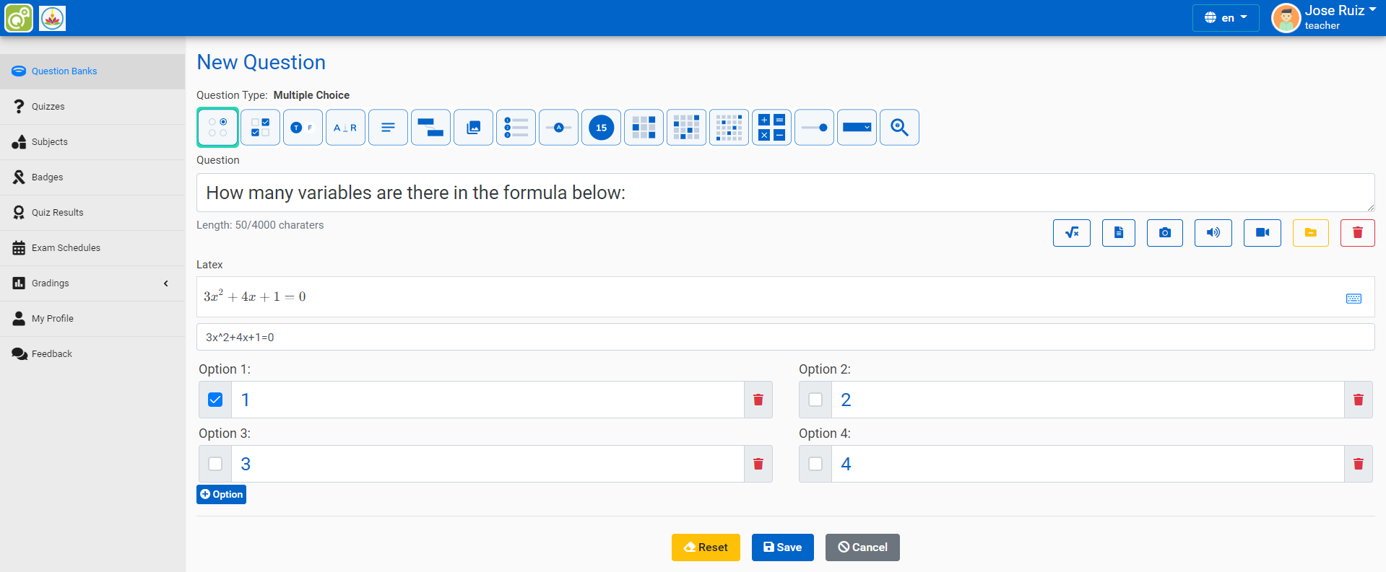
Task: Select the magnifier question type icon
Action: coord(899,128)
